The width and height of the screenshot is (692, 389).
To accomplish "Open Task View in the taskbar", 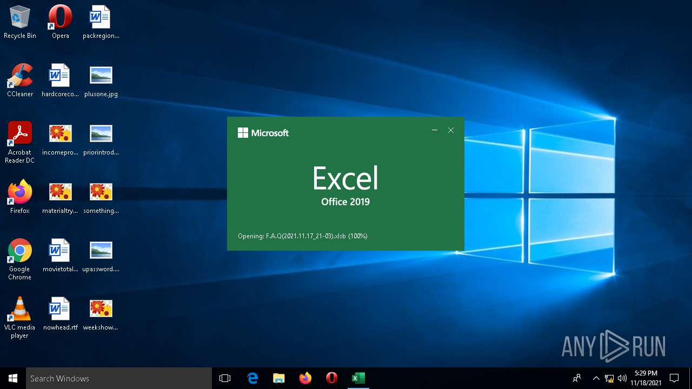I will tap(225, 378).
